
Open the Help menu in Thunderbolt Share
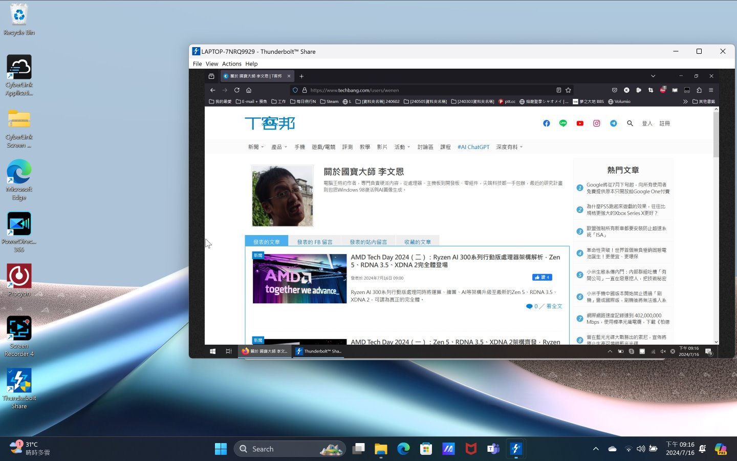click(251, 64)
